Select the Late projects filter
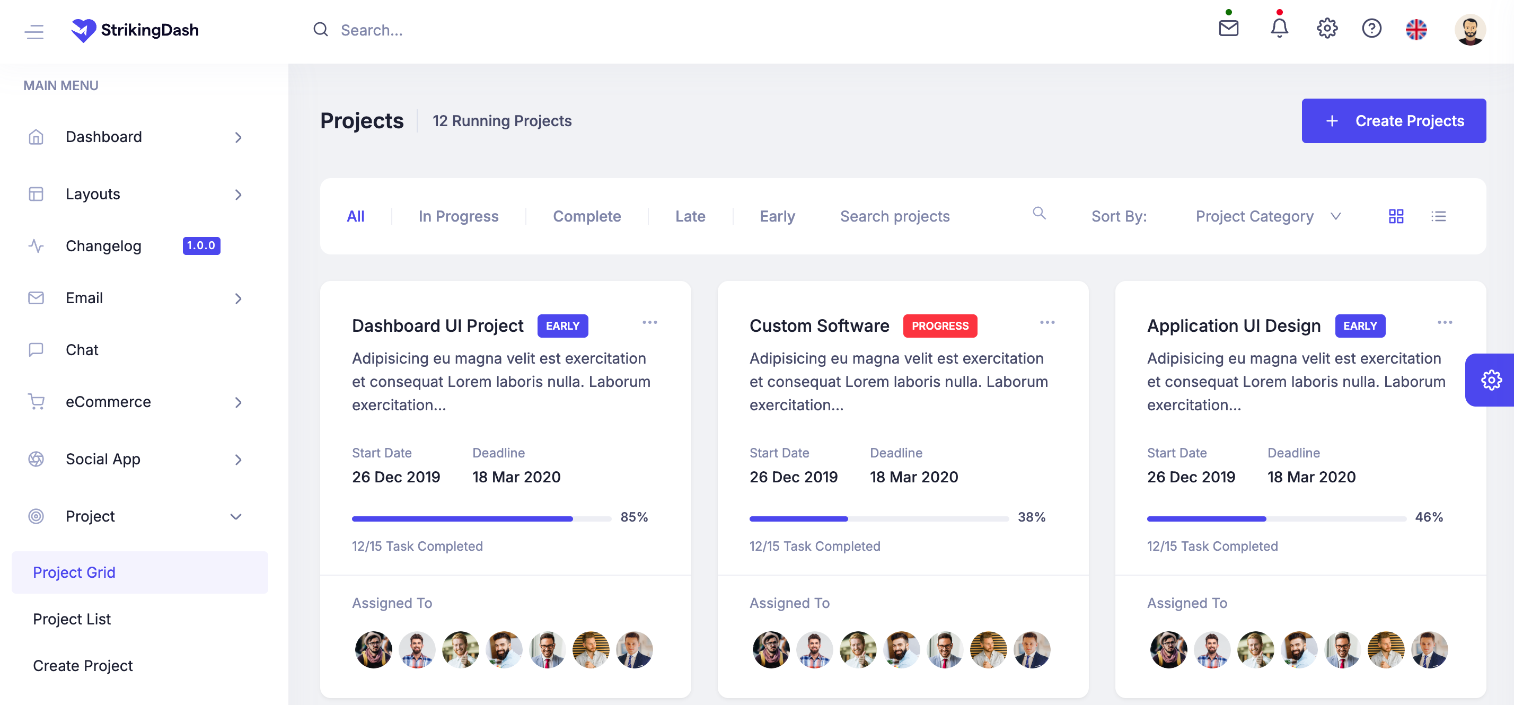The height and width of the screenshot is (705, 1514). click(690, 216)
